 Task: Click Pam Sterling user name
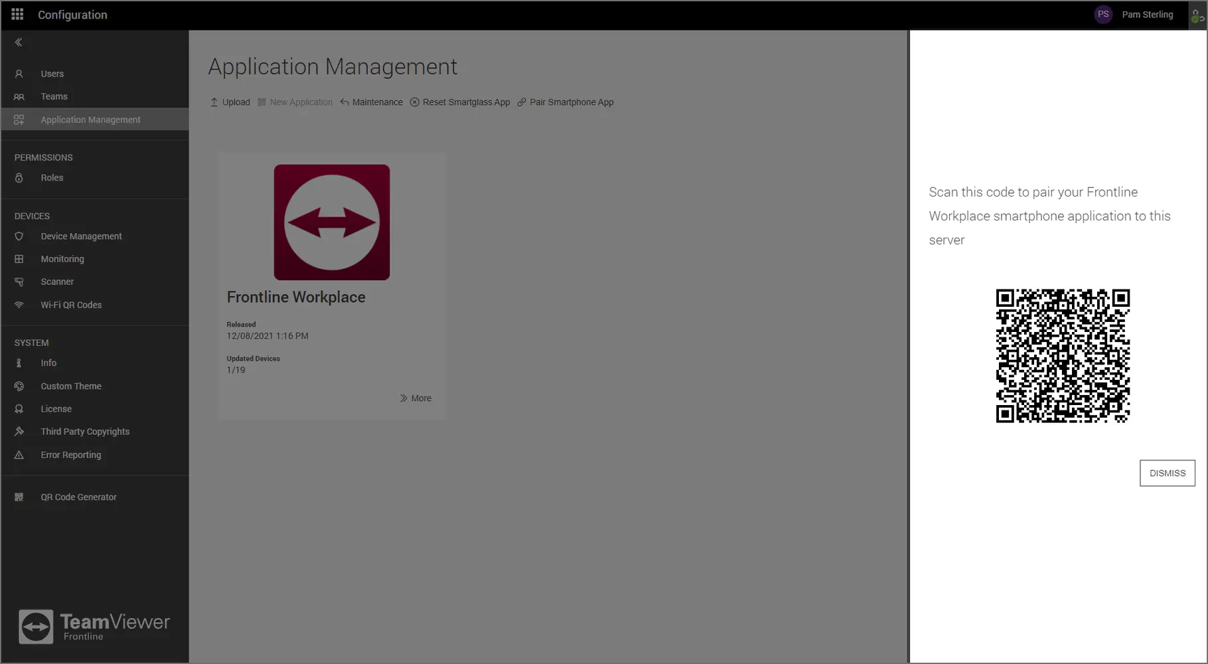click(1147, 15)
